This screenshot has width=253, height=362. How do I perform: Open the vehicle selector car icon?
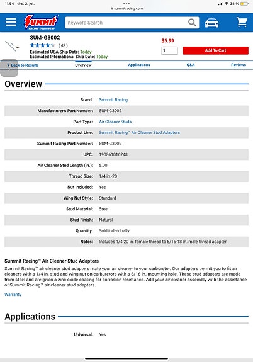coord(211,23)
